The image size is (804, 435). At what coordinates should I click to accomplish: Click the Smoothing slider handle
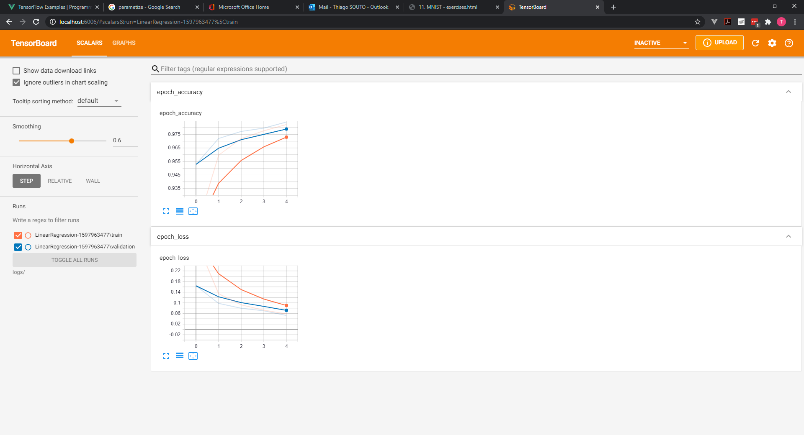pos(72,141)
